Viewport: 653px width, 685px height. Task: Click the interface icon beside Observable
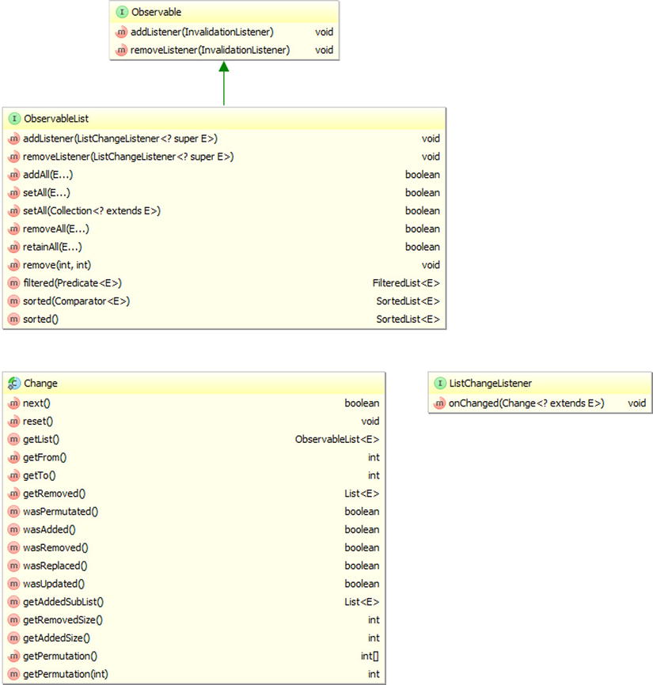coord(121,13)
